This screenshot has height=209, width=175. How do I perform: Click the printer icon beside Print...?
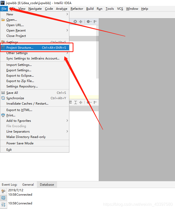coord(3,115)
